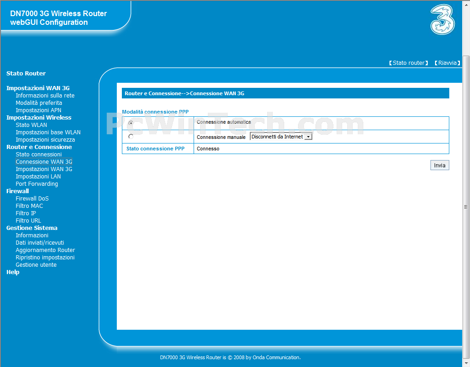Click Router e Connessione breadcrumb title

tap(184, 93)
